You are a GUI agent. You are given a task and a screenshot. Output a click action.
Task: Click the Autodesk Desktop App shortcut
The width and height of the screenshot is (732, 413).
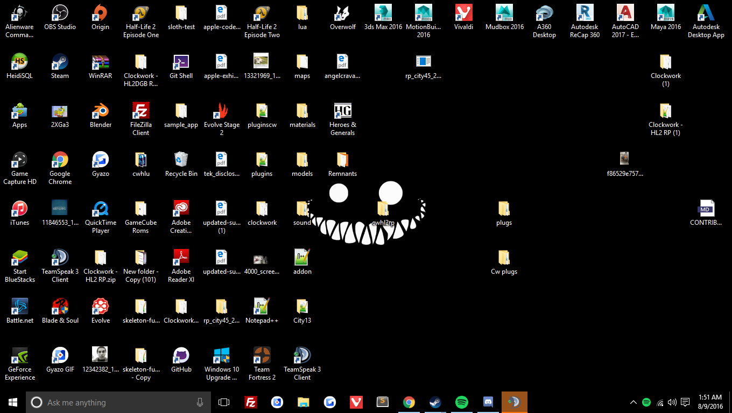coord(706,21)
